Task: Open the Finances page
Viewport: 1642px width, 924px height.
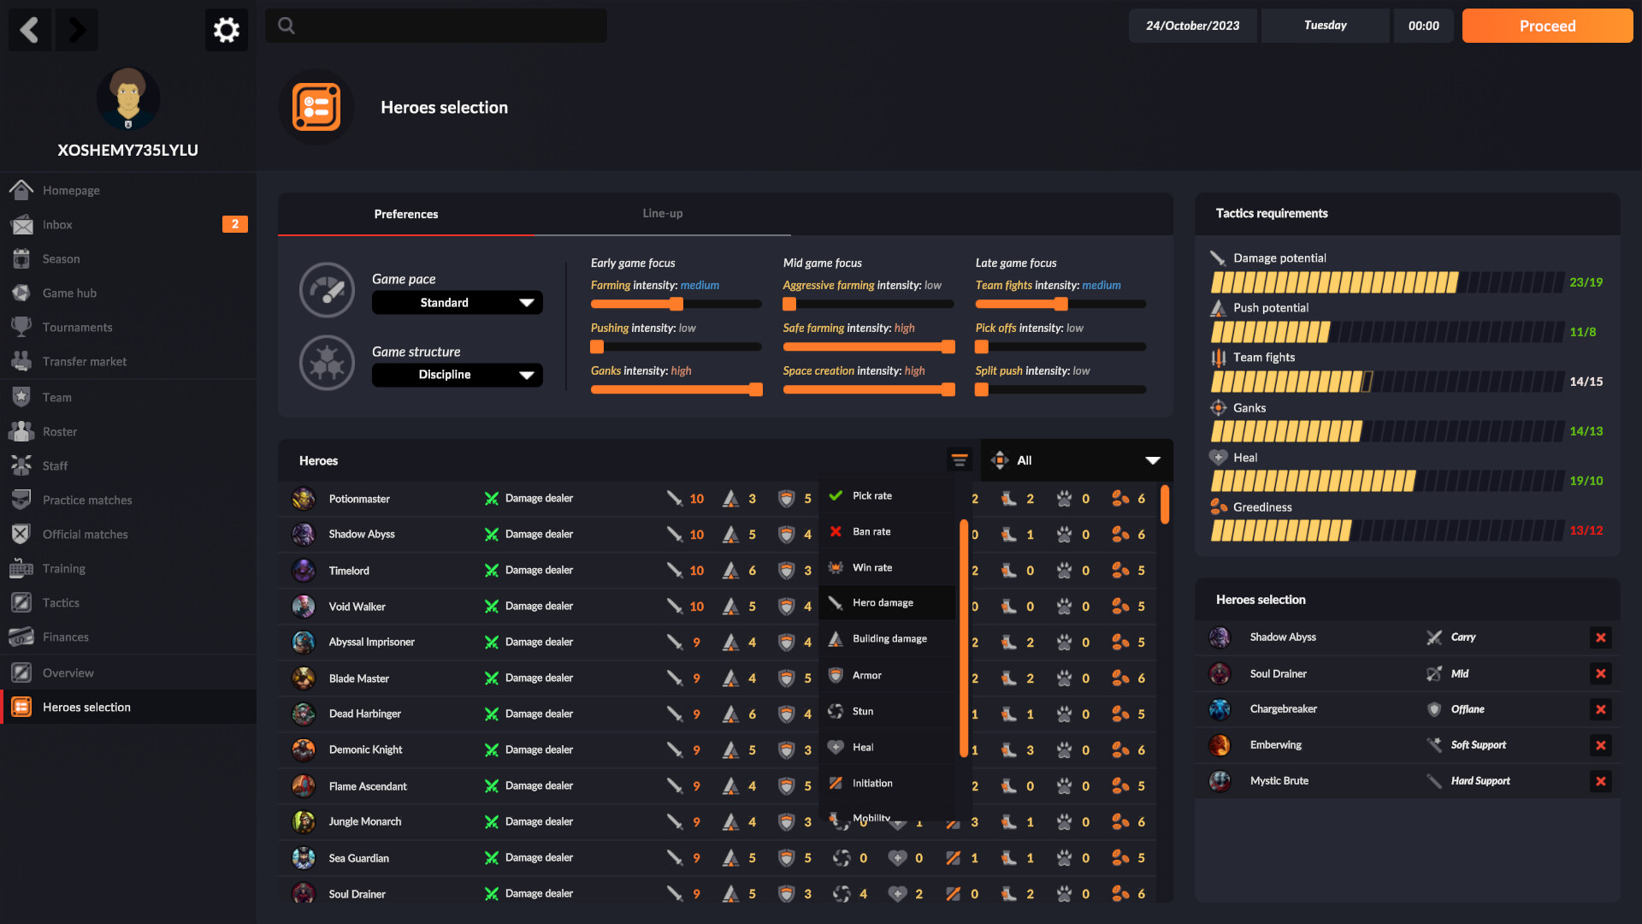Action: [x=65, y=637]
